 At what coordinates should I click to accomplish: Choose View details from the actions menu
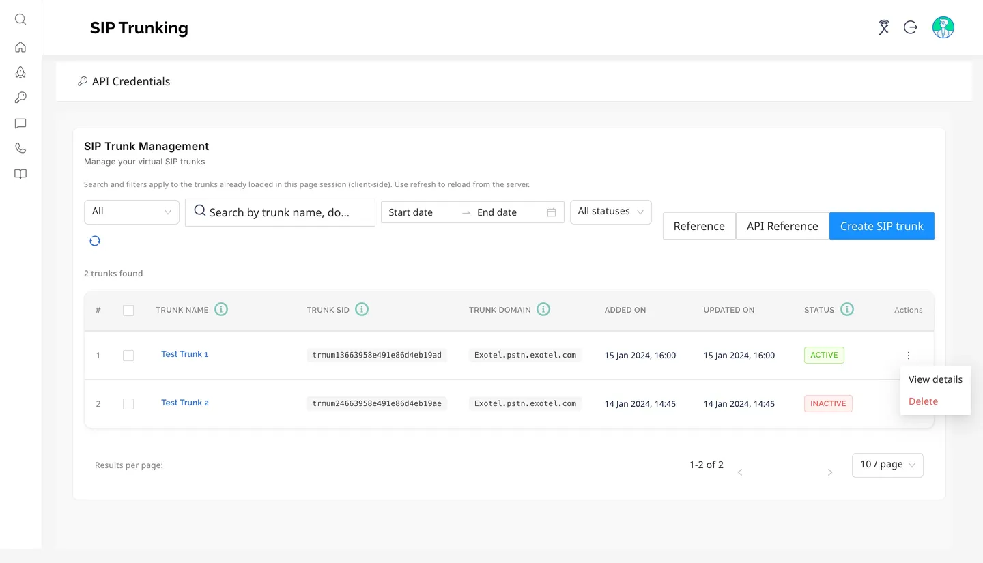tap(935, 379)
